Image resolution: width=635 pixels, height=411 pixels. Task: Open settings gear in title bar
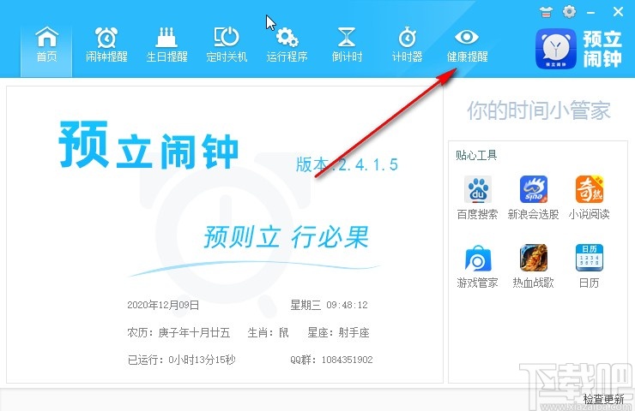(570, 12)
